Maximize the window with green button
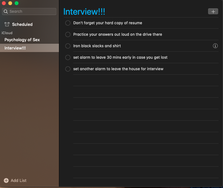The width and height of the screenshot is (223, 188). pos(17,3)
